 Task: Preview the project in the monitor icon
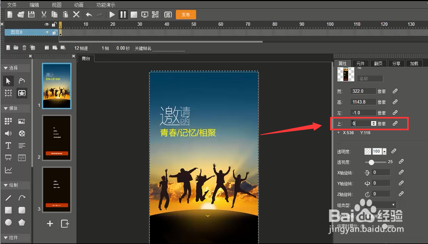[x=144, y=14]
